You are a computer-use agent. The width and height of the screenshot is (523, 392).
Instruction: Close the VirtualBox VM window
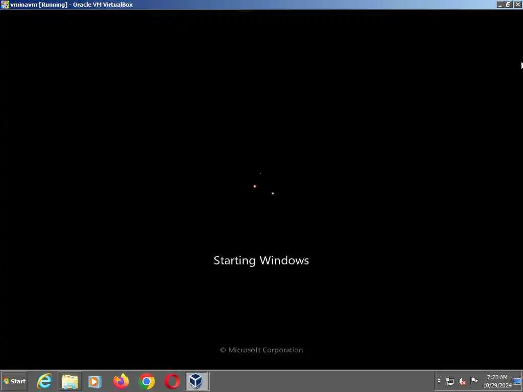pyautogui.click(x=518, y=5)
